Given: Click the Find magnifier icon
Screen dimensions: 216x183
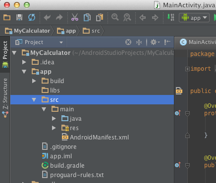Looking at the screenshot, I should (x=115, y=17).
